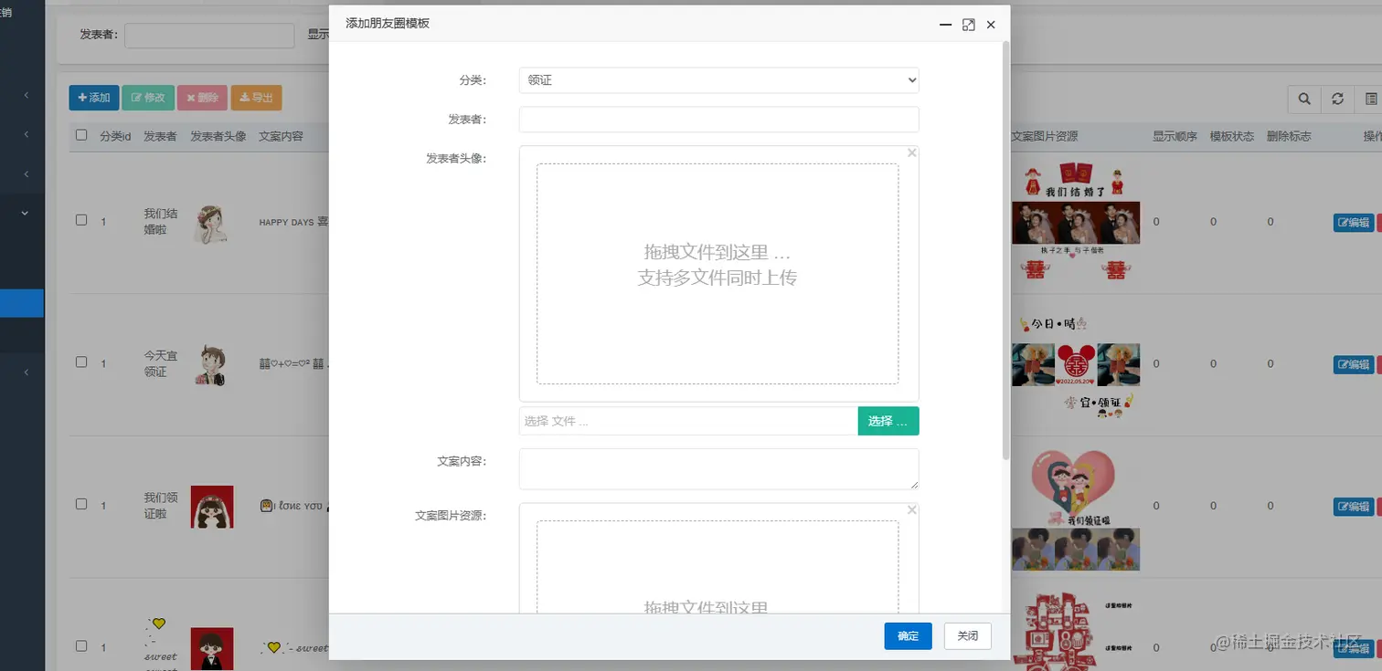Click the dialog's vertical scrollbar

coord(1006,249)
